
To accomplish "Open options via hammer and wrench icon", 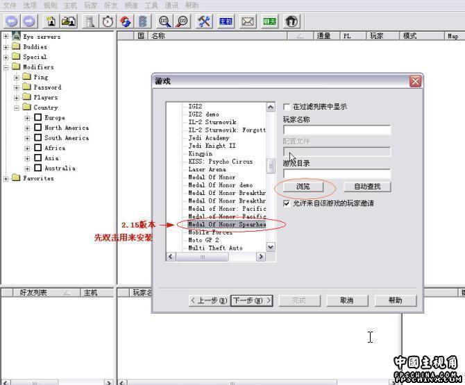I will pos(204,22).
